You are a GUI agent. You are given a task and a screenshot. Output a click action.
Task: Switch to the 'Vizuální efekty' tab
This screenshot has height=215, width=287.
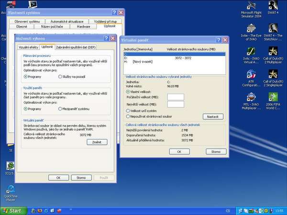[x=28, y=47]
